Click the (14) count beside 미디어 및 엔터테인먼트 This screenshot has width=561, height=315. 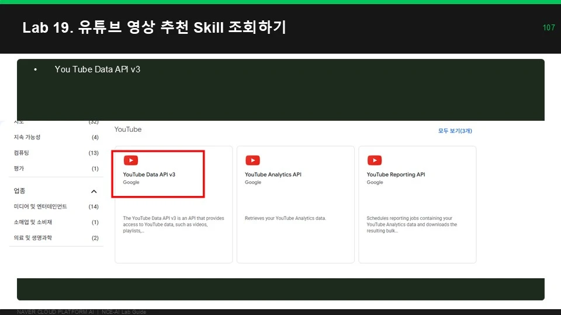[93, 206]
